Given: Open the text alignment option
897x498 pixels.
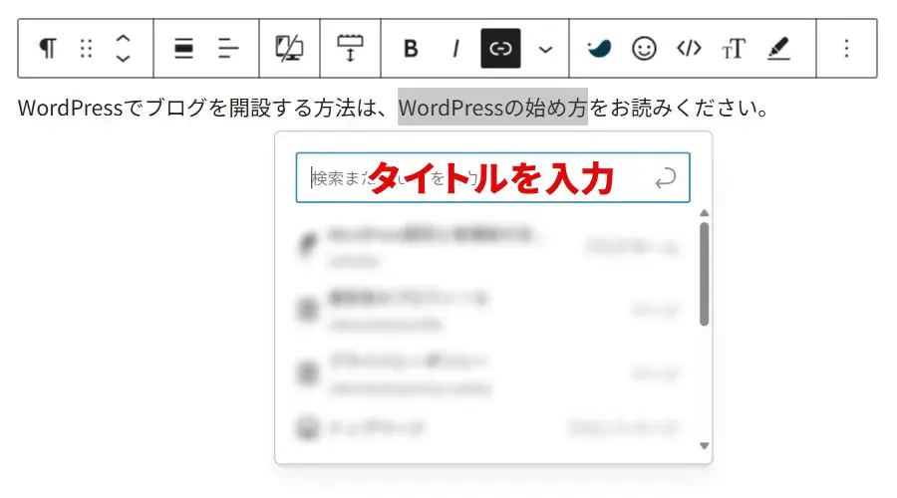Looking at the screenshot, I should [228, 49].
